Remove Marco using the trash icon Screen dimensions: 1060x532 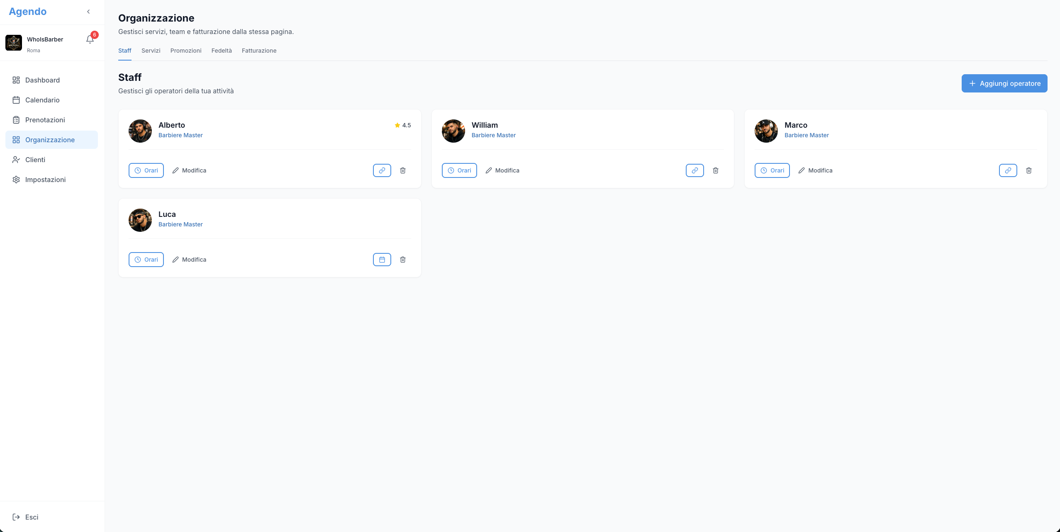click(x=1029, y=170)
